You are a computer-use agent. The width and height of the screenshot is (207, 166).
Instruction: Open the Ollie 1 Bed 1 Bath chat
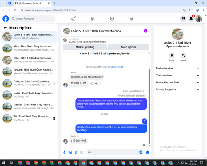[29, 60]
